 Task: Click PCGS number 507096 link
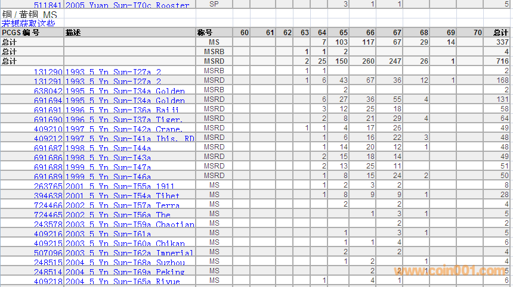[48, 252]
